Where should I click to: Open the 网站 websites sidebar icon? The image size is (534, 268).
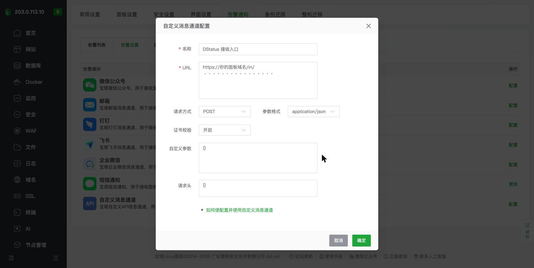pyautogui.click(x=17, y=49)
